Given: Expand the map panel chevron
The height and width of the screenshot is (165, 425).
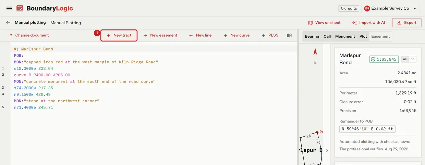Looking at the screenshot, I should click(x=327, y=150).
